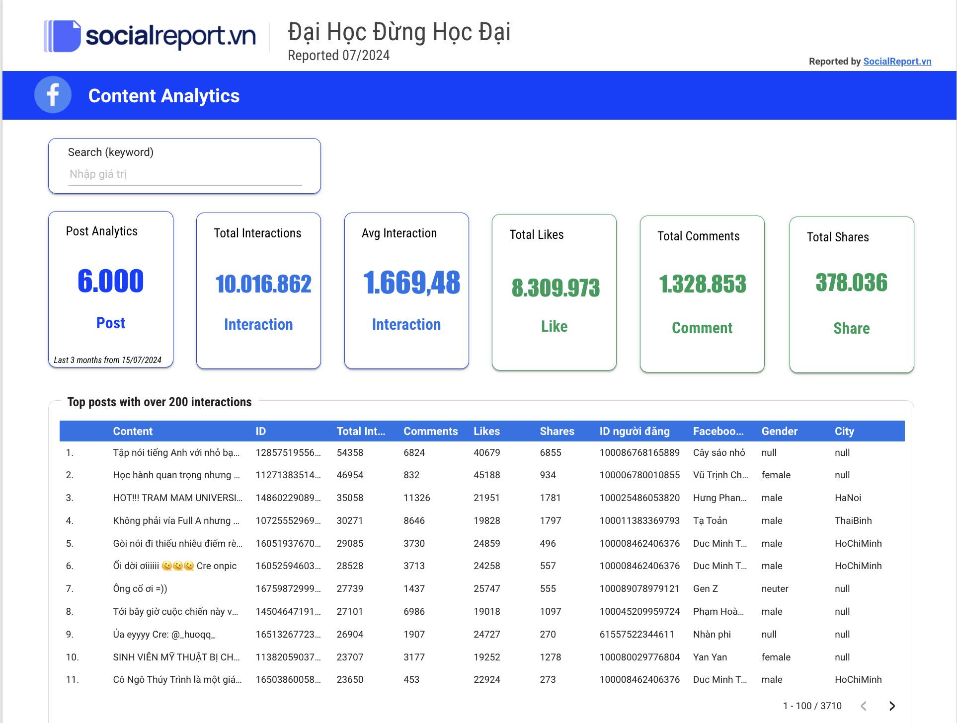The image size is (957, 723).
Task: Sort table by Content column header
Action: [x=133, y=431]
